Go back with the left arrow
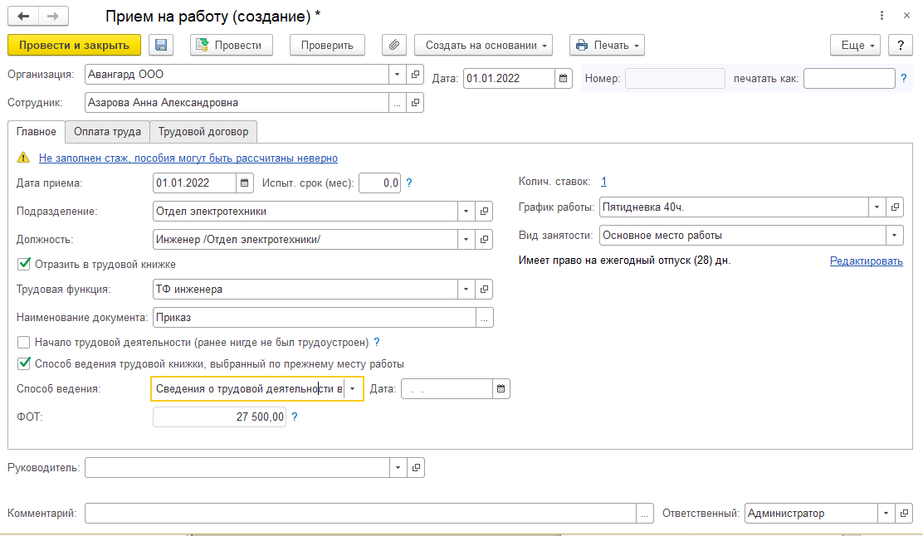 pos(22,16)
